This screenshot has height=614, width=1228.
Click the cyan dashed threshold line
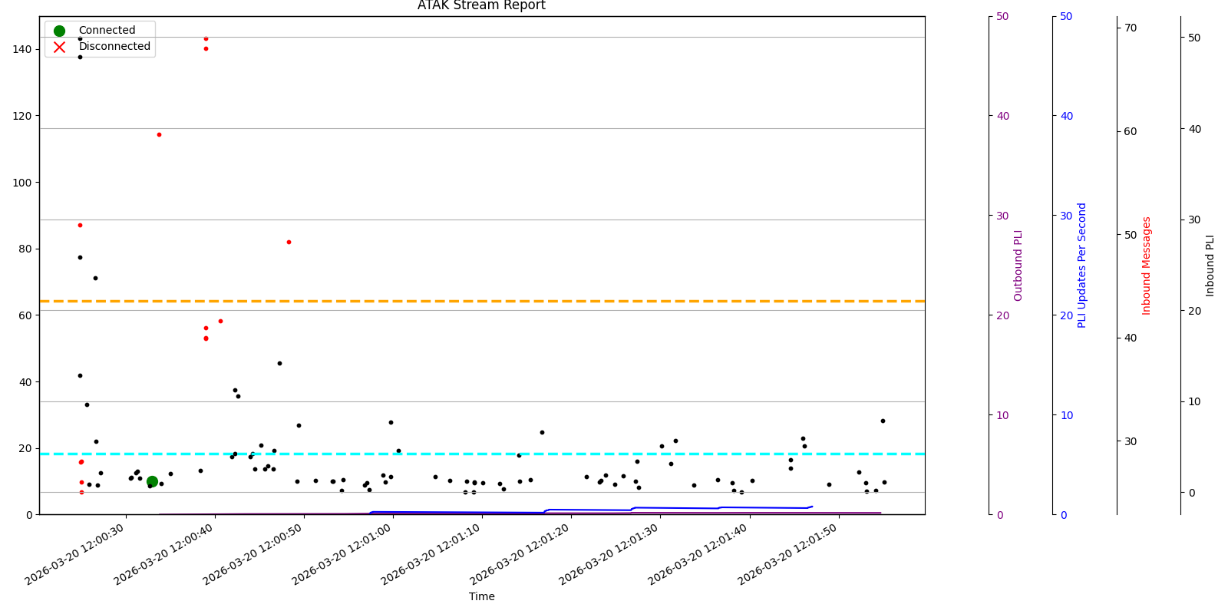[537, 454]
